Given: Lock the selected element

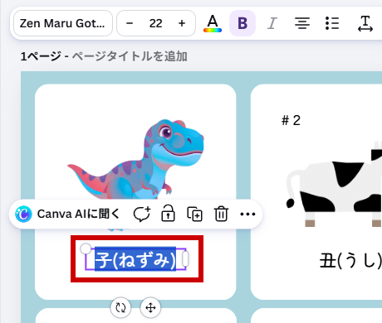Looking at the screenshot, I should click(168, 214).
